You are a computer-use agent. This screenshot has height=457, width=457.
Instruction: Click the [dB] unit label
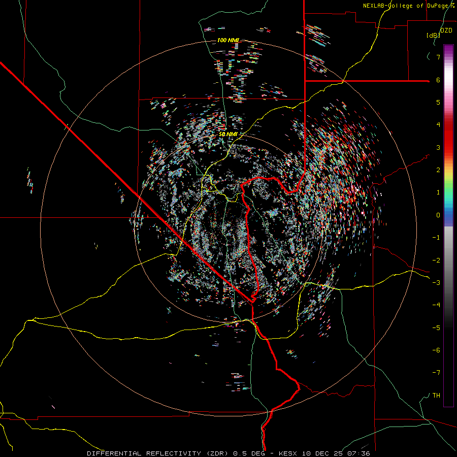(433, 35)
